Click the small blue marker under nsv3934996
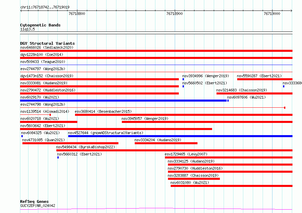302x213 pixels. tap(183, 79)
